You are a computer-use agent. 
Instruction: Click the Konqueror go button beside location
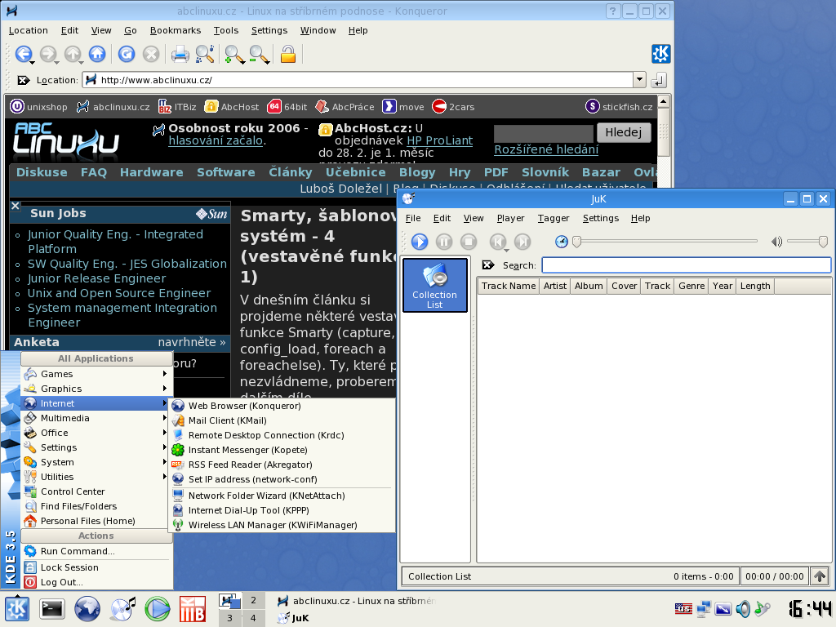coord(659,80)
